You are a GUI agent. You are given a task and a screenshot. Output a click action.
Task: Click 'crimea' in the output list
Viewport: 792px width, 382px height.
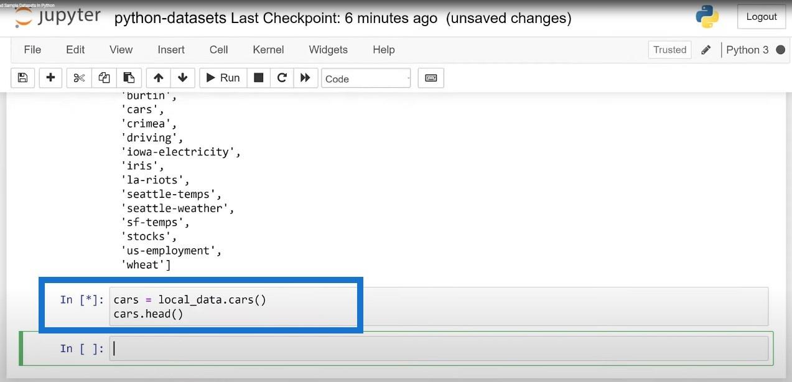[146, 124]
